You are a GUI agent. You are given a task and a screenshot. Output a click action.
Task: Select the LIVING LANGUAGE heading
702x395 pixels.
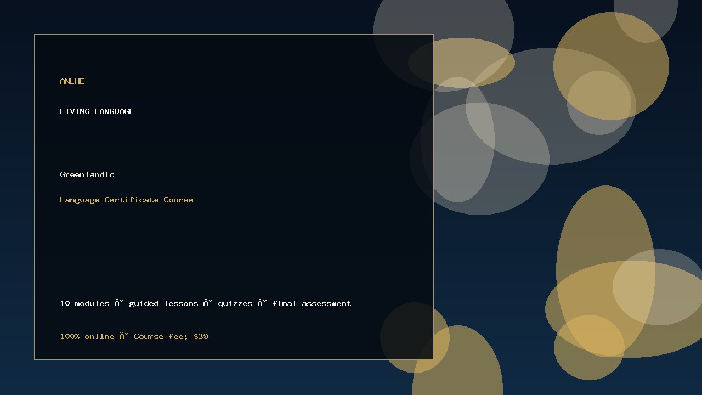pyautogui.click(x=97, y=111)
